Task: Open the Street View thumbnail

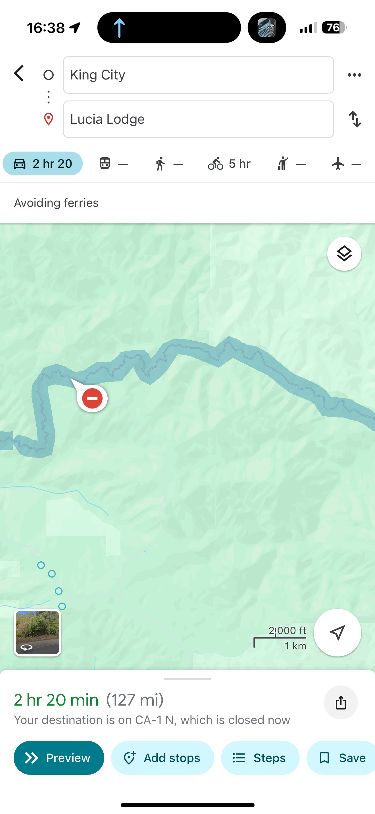Action: tap(37, 633)
